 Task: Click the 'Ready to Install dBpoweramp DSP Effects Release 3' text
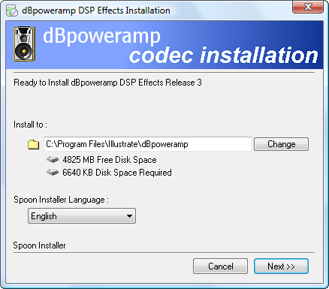tap(107, 83)
